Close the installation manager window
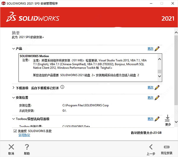The image size is (178, 157). [x=173, y=3]
